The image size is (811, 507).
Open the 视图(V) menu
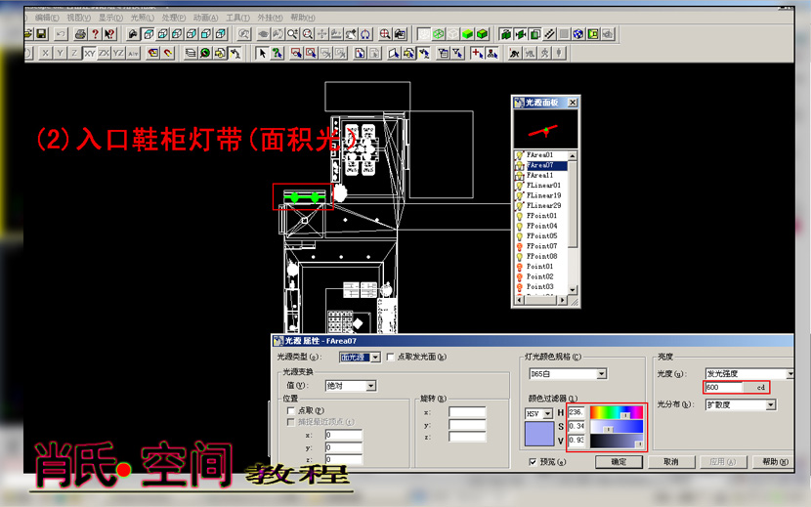point(78,18)
